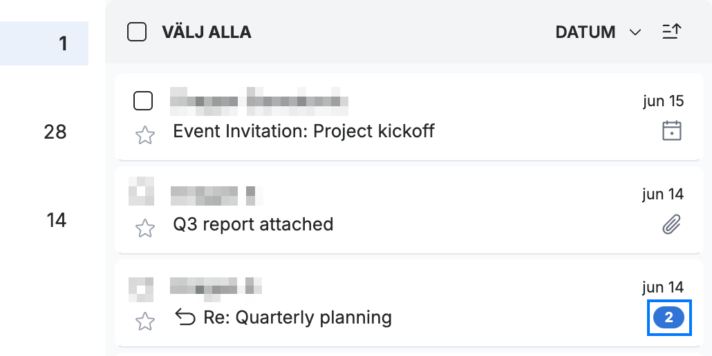Open the DATUM sorting menu label
Image resolution: width=712 pixels, height=356 pixels.
pos(585,32)
